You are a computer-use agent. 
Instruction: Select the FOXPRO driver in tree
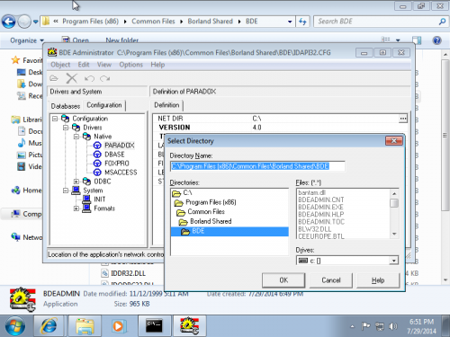click(116, 164)
